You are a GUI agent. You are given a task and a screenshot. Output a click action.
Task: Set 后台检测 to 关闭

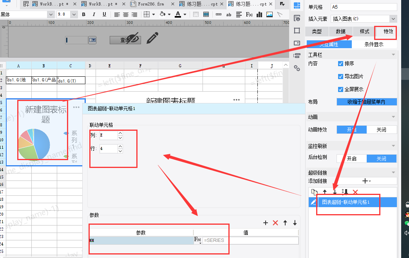(382, 159)
